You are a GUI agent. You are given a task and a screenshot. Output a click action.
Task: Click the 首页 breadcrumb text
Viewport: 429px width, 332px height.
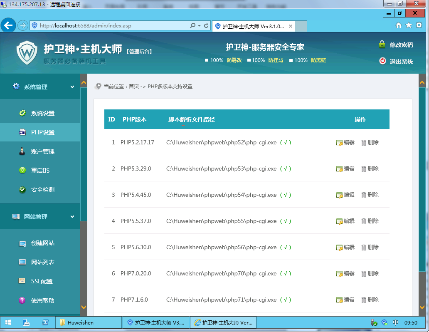coord(134,86)
